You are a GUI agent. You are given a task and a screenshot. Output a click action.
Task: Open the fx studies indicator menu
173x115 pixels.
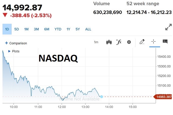(x=119, y=42)
